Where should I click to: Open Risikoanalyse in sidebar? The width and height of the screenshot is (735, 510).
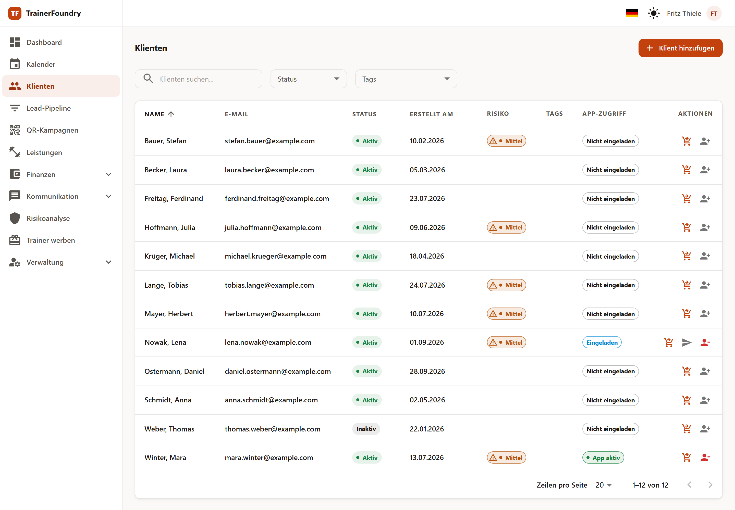pyautogui.click(x=61, y=219)
